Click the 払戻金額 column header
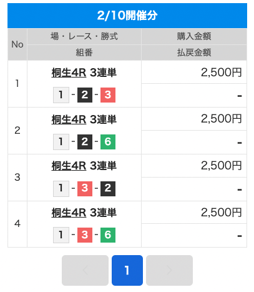 194,53
